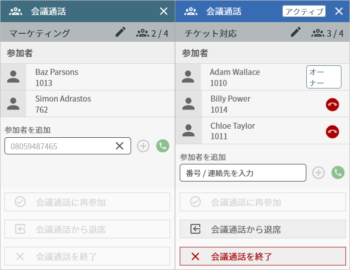This screenshot has height=270, width=350.
Task: Click add-participant plus icon in チケット対応 panel
Action: point(318,172)
